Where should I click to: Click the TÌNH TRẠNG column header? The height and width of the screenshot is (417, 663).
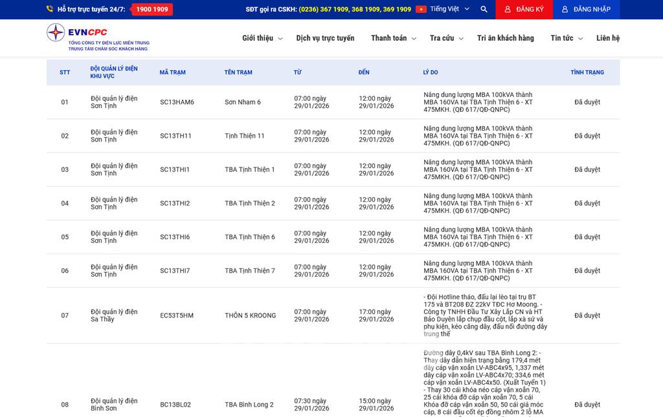pos(587,72)
